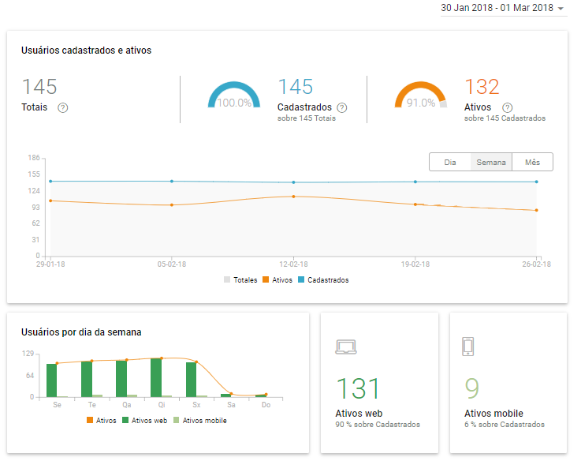Open the date range dropdown arrow
The height and width of the screenshot is (461, 581).
point(561,9)
